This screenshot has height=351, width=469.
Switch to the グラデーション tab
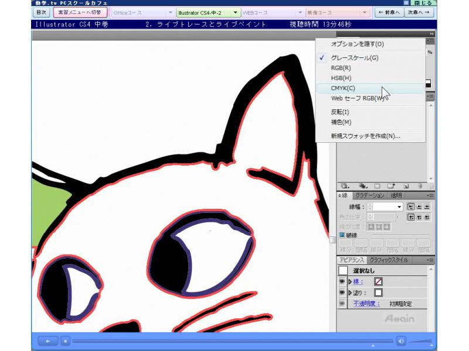369,195
